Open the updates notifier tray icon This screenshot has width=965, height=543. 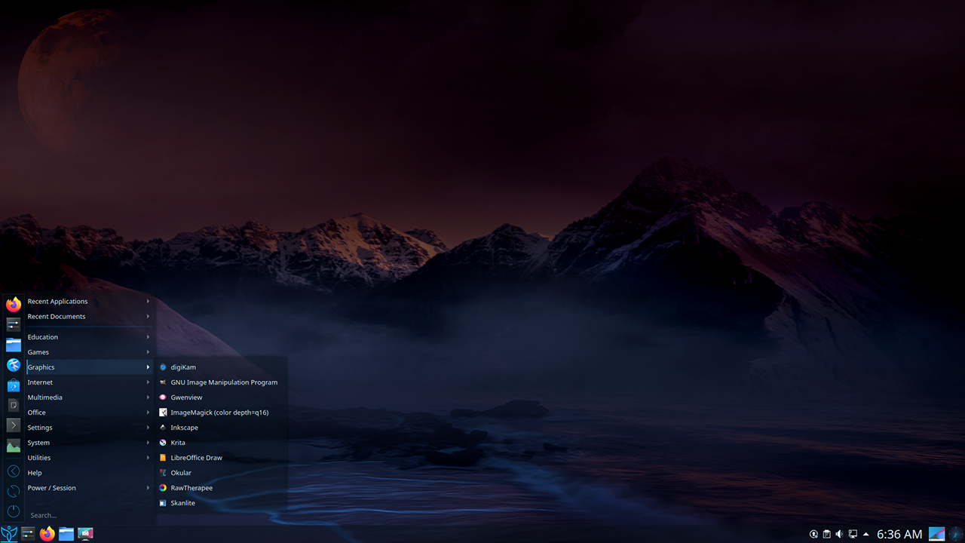click(813, 534)
